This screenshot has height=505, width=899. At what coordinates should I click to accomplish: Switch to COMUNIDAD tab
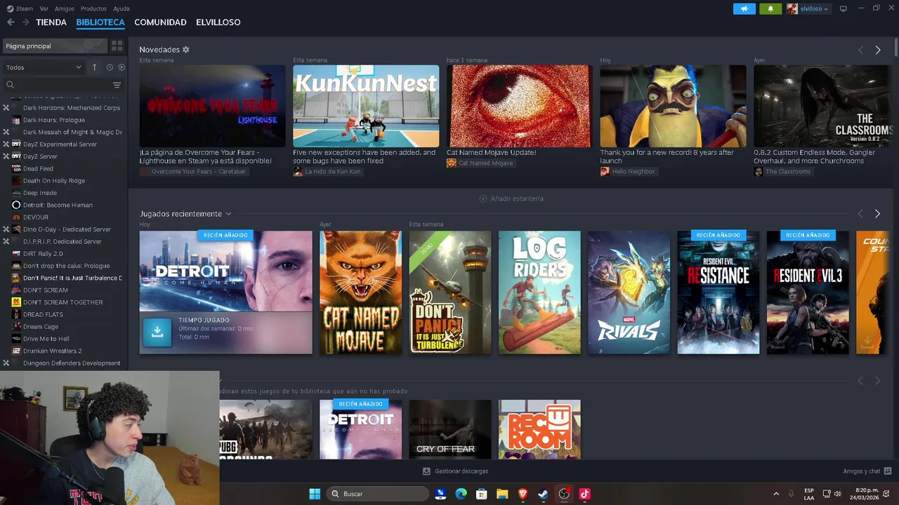coord(160,22)
